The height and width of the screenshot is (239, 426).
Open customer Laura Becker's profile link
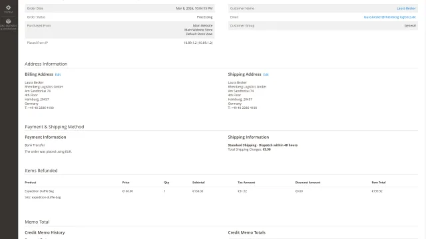click(x=406, y=9)
